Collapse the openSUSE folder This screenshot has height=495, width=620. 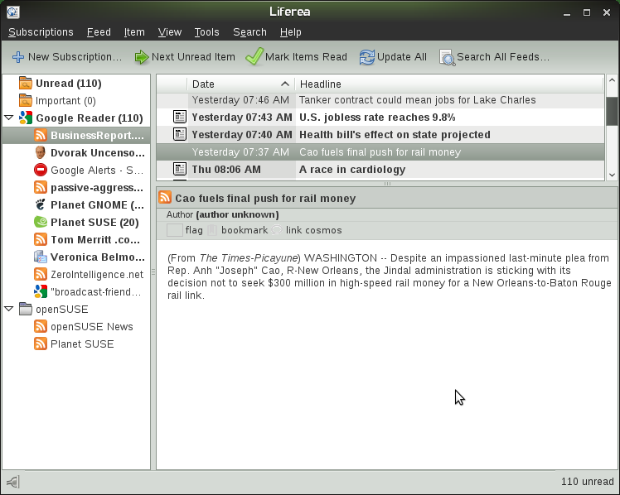coord(8,310)
